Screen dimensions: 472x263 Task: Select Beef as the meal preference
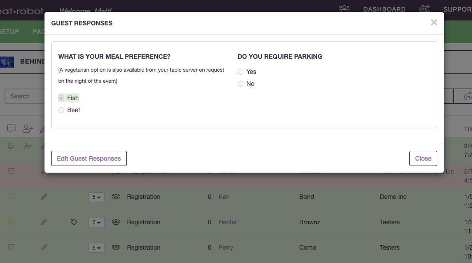(61, 110)
